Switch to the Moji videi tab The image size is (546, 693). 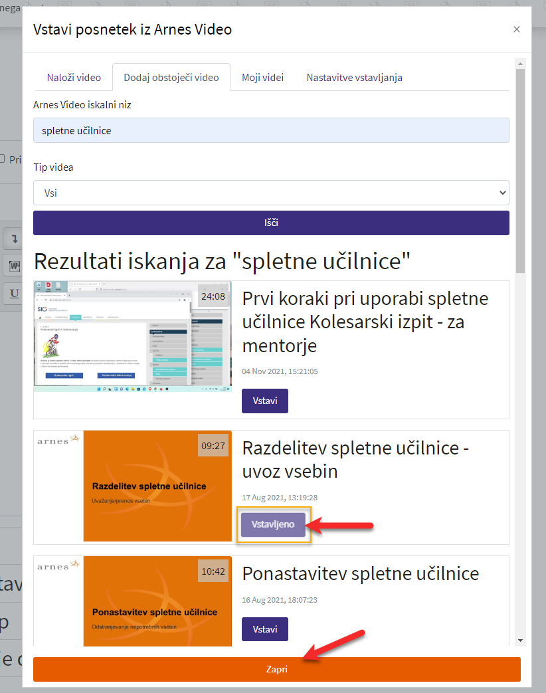tap(262, 77)
